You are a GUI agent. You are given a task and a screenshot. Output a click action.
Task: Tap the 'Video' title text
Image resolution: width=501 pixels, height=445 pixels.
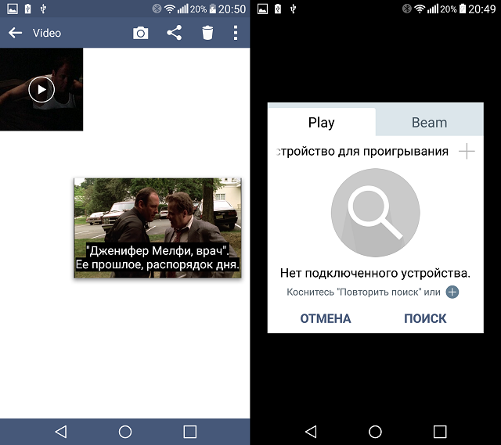[47, 33]
